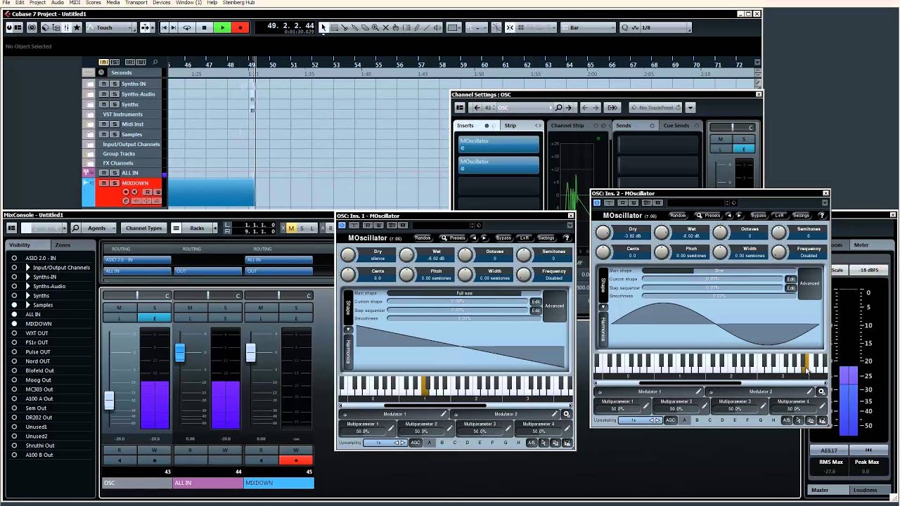This screenshot has height=506, width=900.
Task: Click the Channel Types button
Action: tap(143, 228)
